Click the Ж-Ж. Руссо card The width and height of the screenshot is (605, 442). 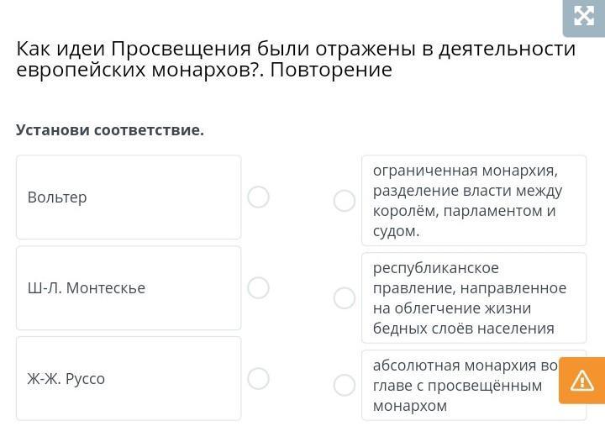[129, 379]
